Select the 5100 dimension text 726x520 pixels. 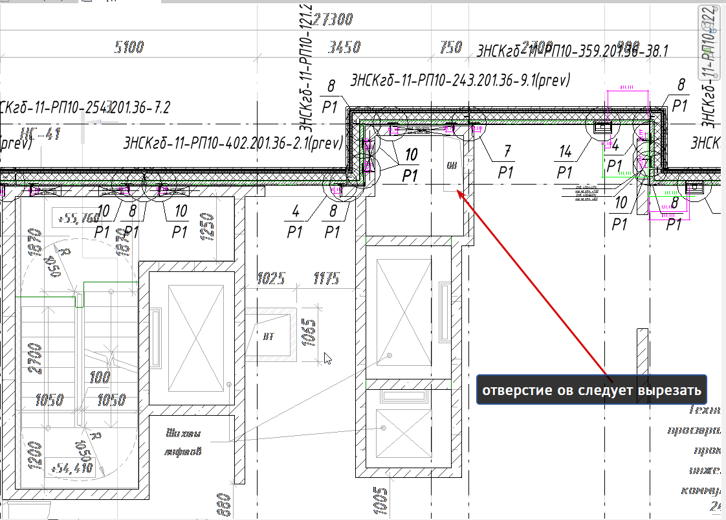129,47
